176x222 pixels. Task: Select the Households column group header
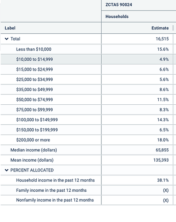[x=117, y=16]
